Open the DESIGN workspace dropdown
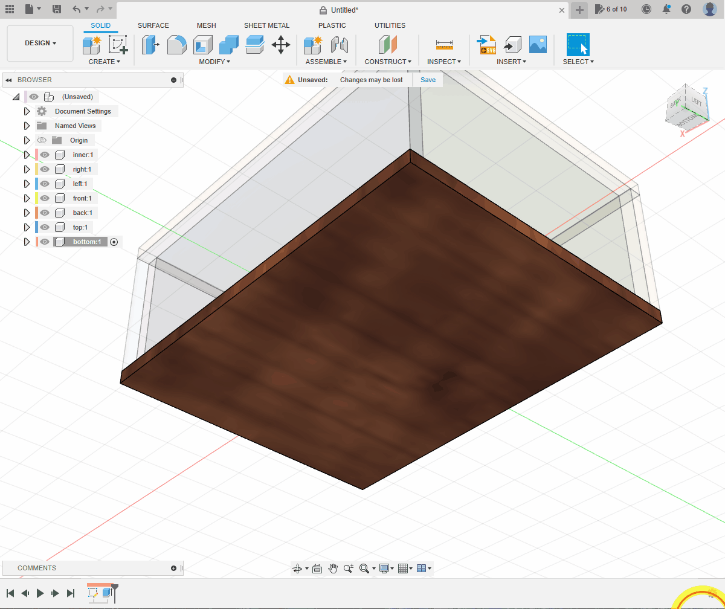 tap(40, 43)
